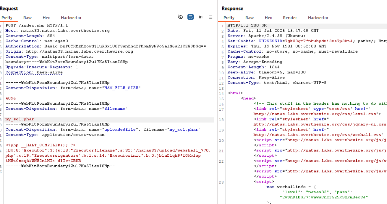Open the Response Hex tab
The width and height of the screenshot is (387, 204).
click(268, 18)
